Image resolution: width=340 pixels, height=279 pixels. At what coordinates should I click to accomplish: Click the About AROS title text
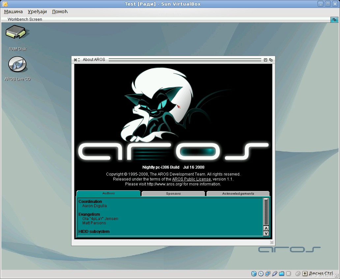94,60
